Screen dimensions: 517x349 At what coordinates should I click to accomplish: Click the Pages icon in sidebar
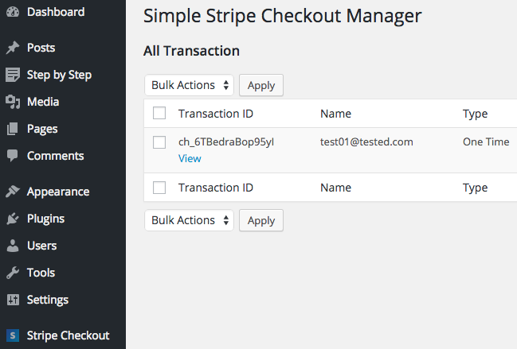(x=13, y=129)
